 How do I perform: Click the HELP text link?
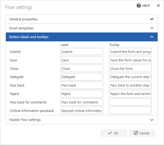tap(146, 6)
